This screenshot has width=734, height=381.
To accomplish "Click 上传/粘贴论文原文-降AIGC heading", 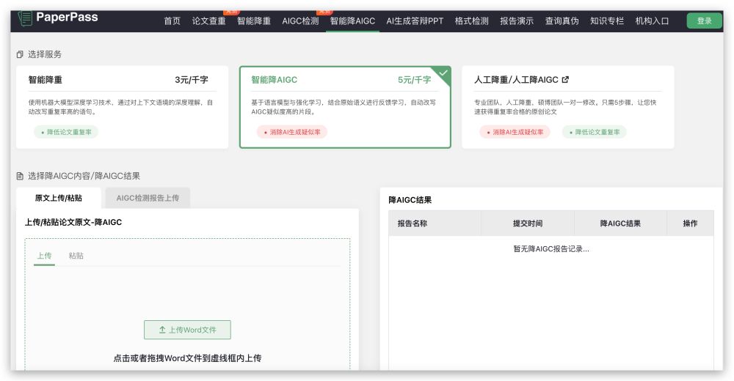I will click(x=73, y=223).
